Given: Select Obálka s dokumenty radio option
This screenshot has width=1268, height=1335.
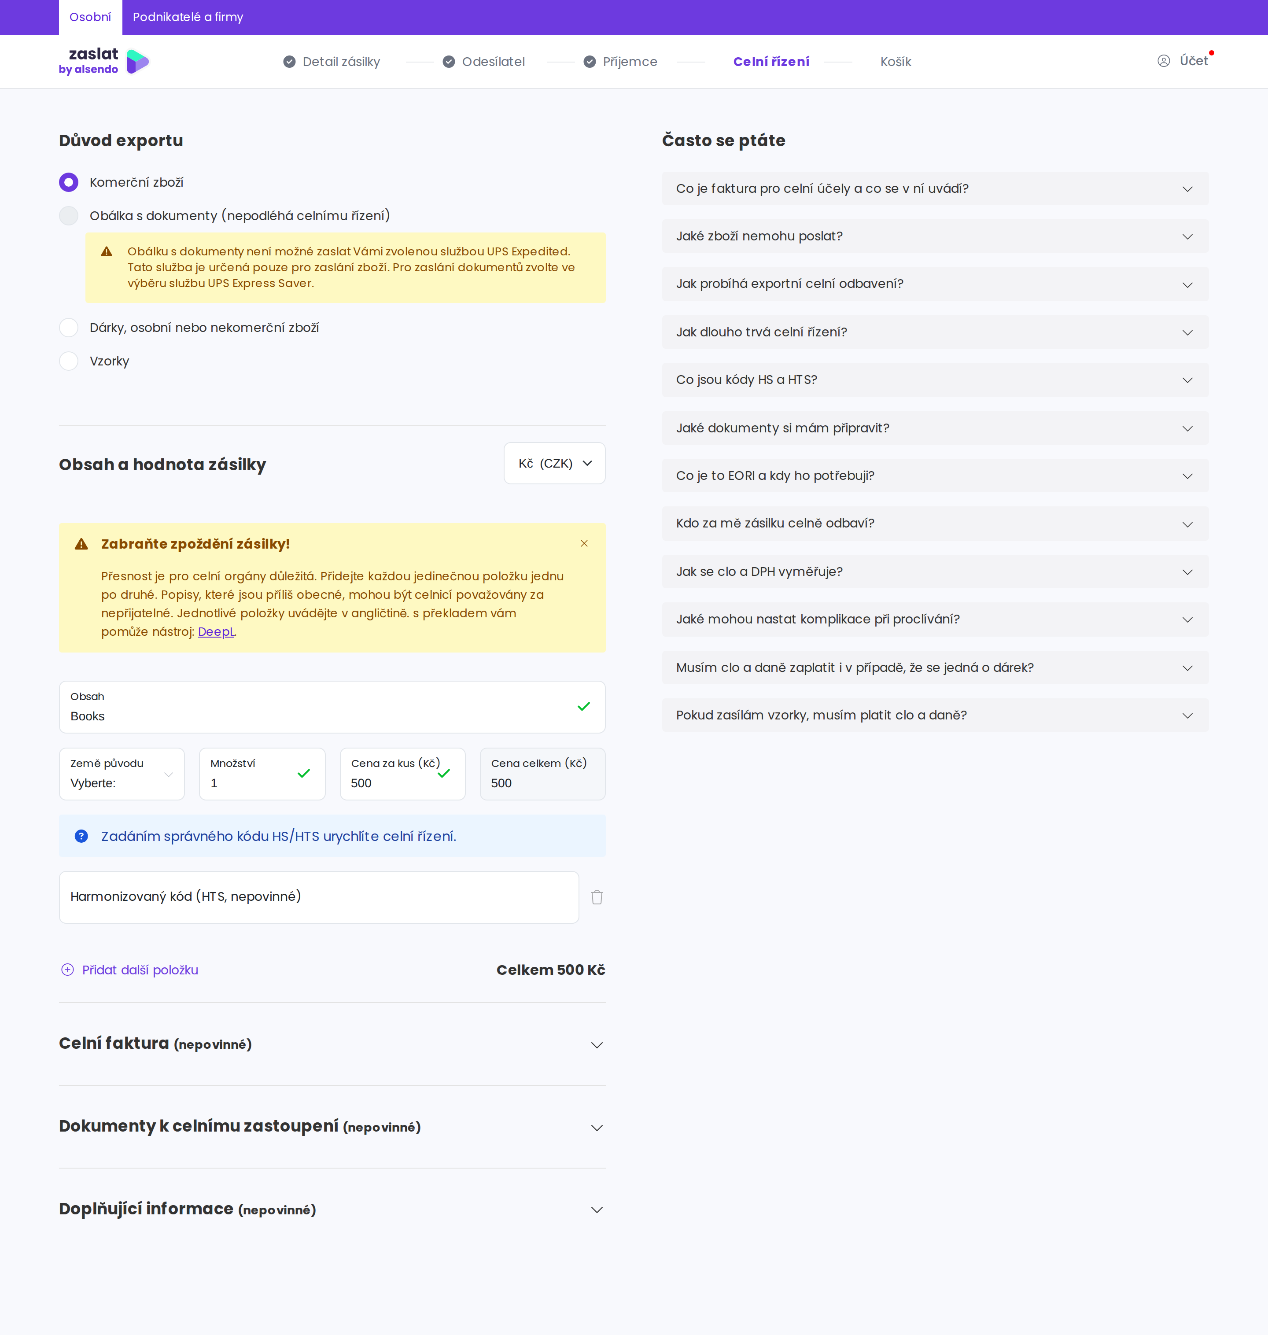Looking at the screenshot, I should 68,216.
